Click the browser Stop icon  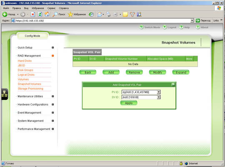click(33, 14)
